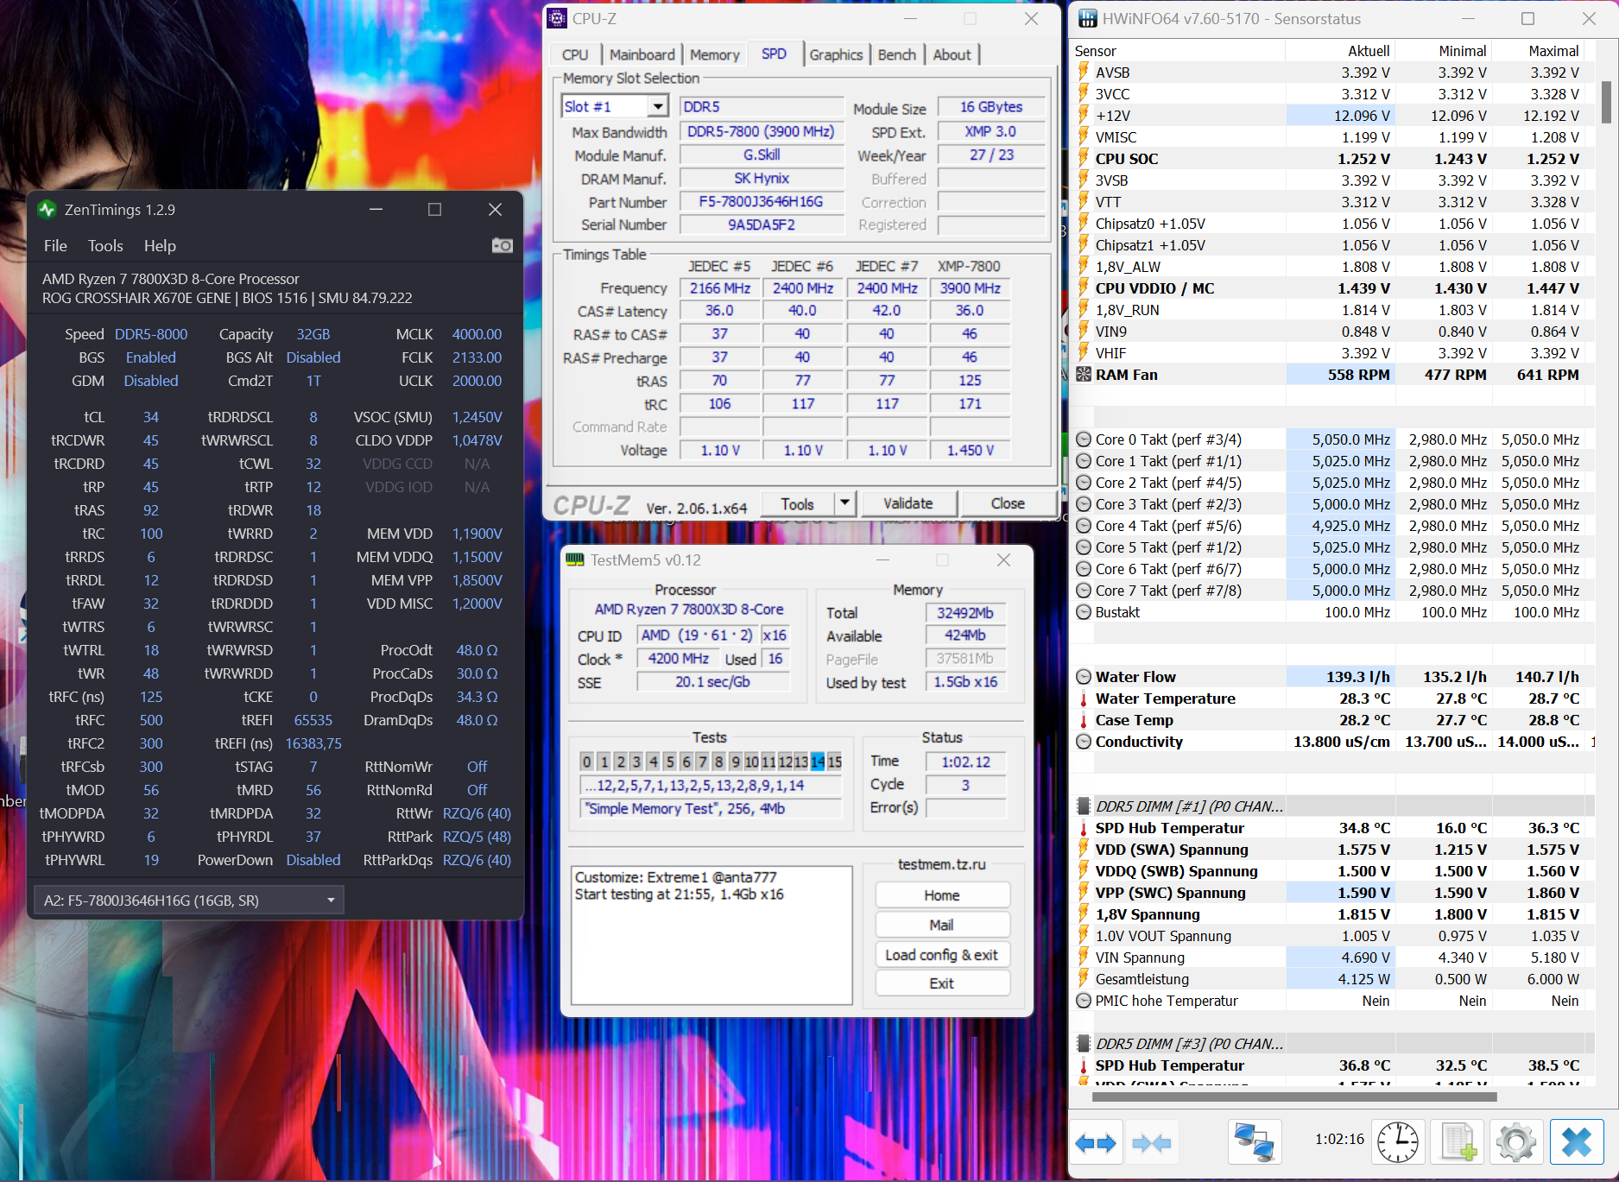Click the +12V voltage lightning icon
1619x1182 pixels.
pos(1084,116)
